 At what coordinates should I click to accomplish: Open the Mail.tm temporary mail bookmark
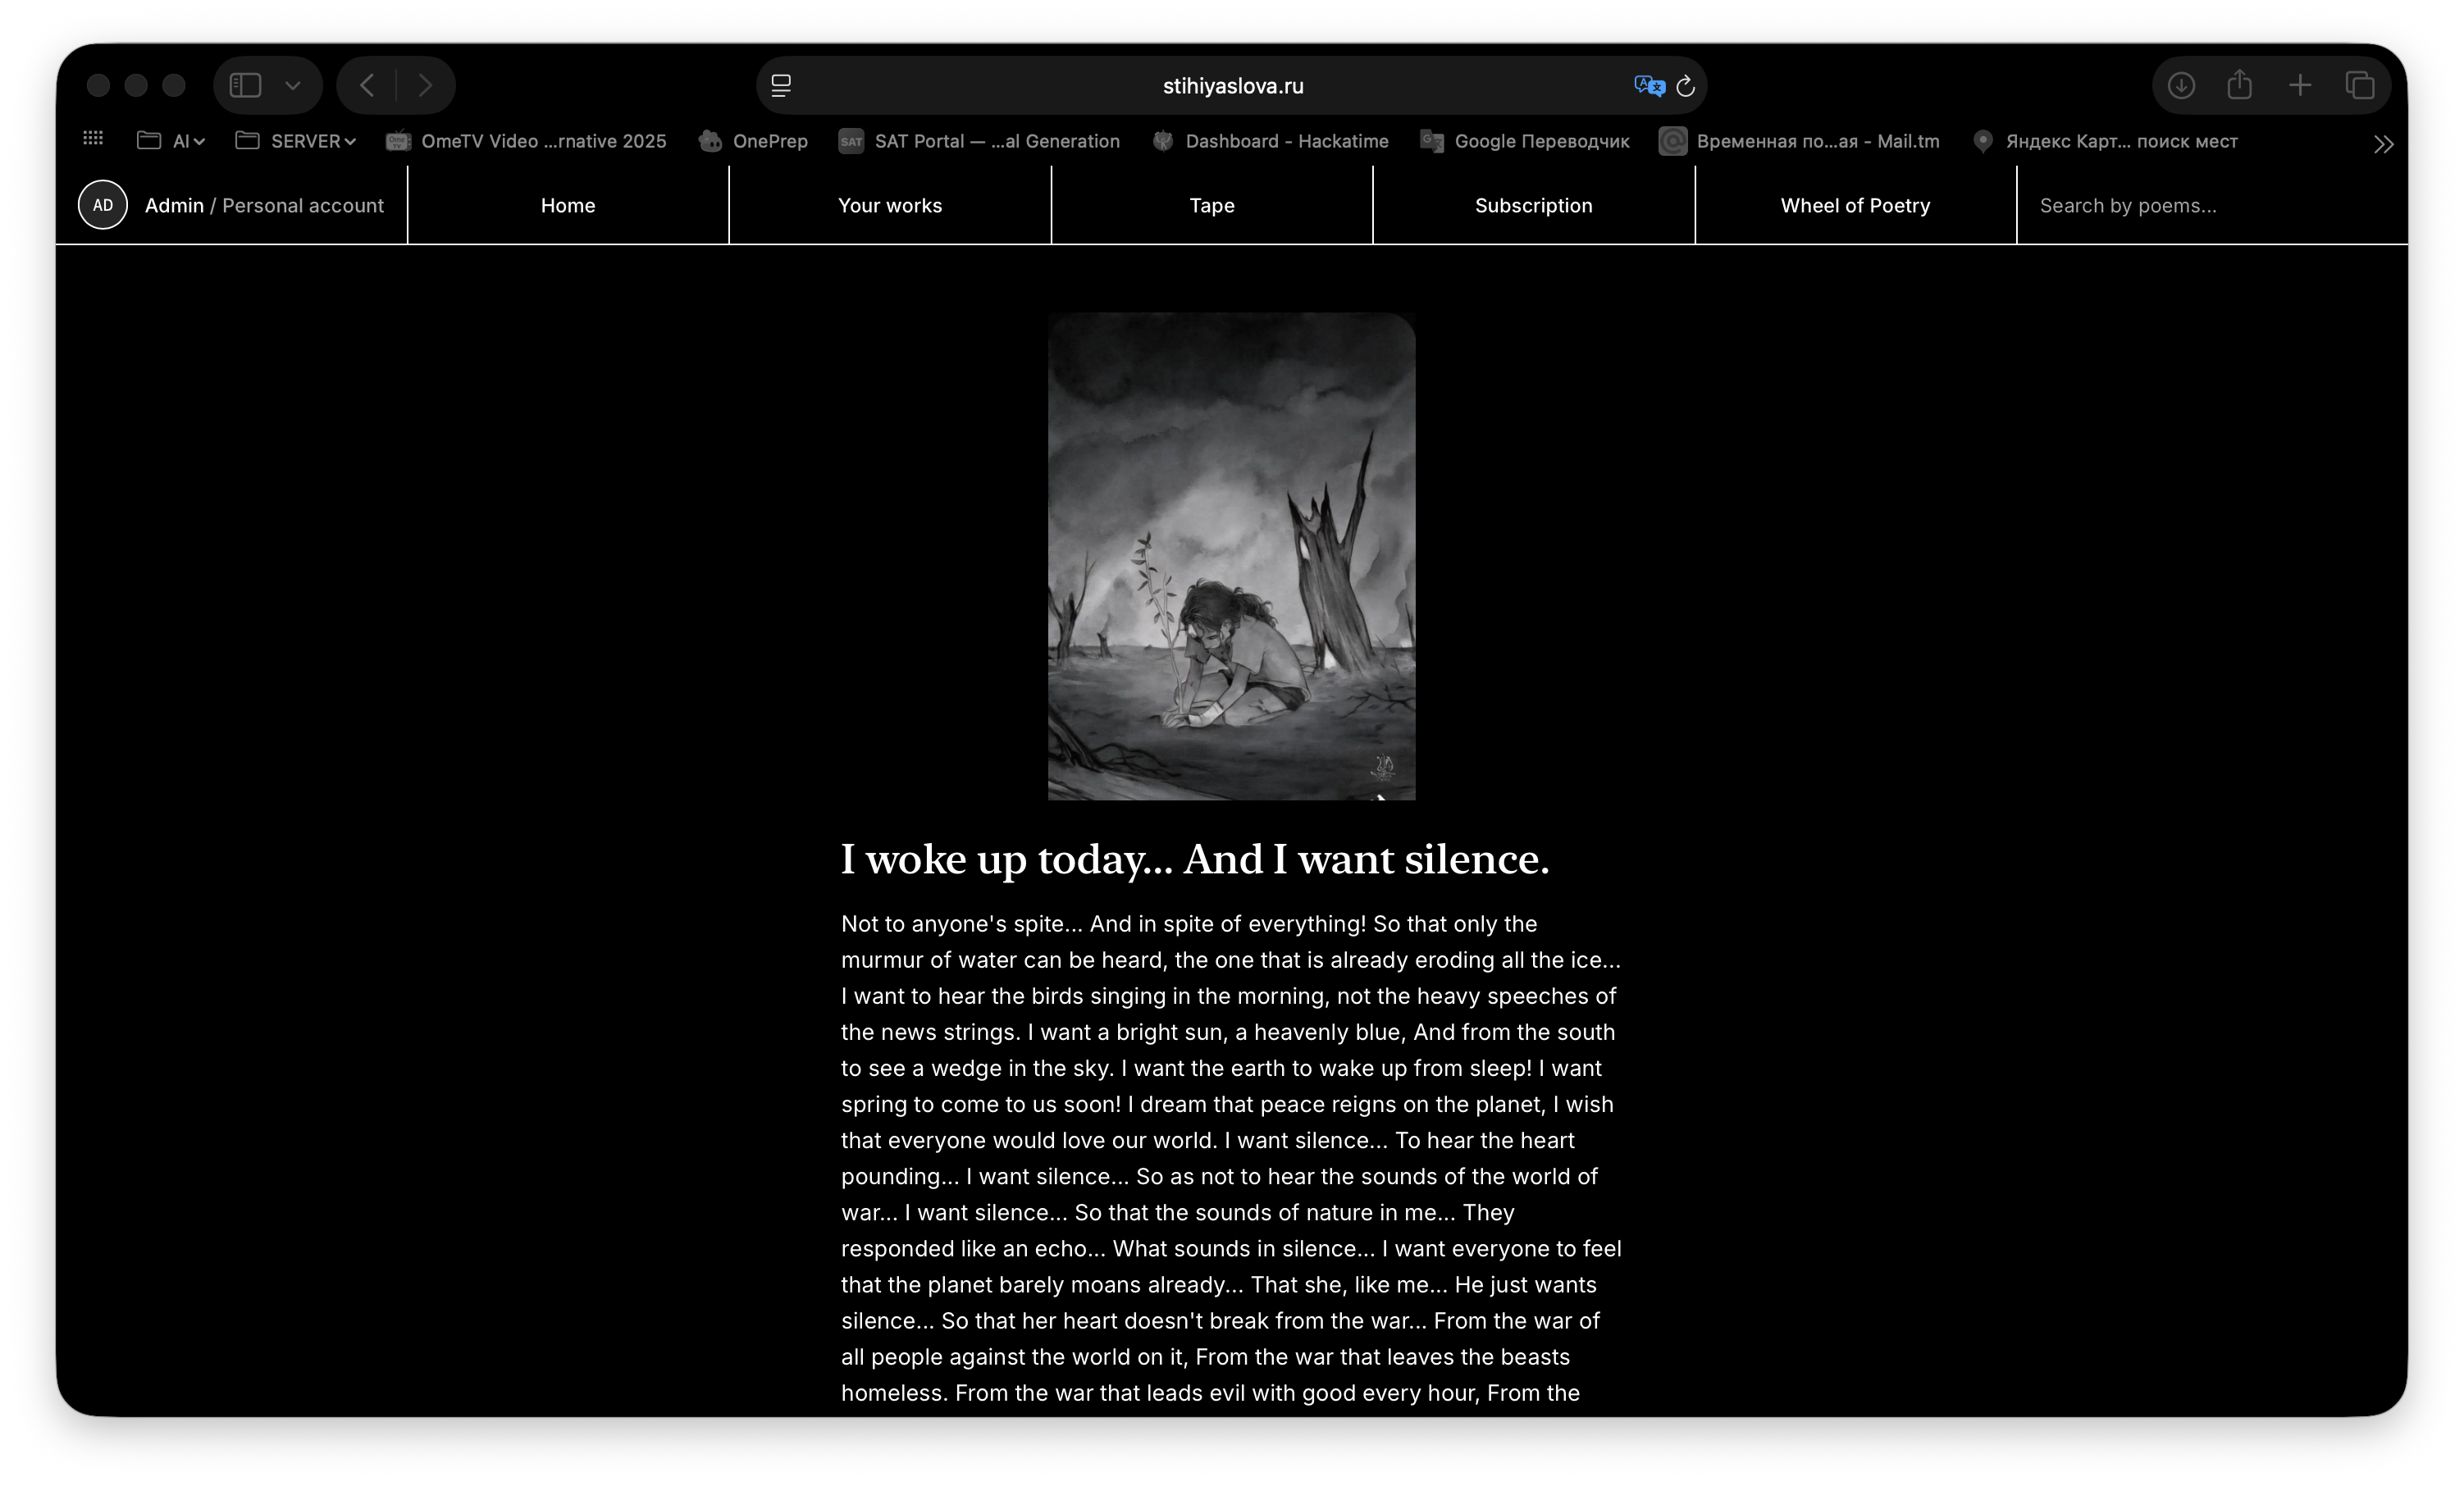1799,141
